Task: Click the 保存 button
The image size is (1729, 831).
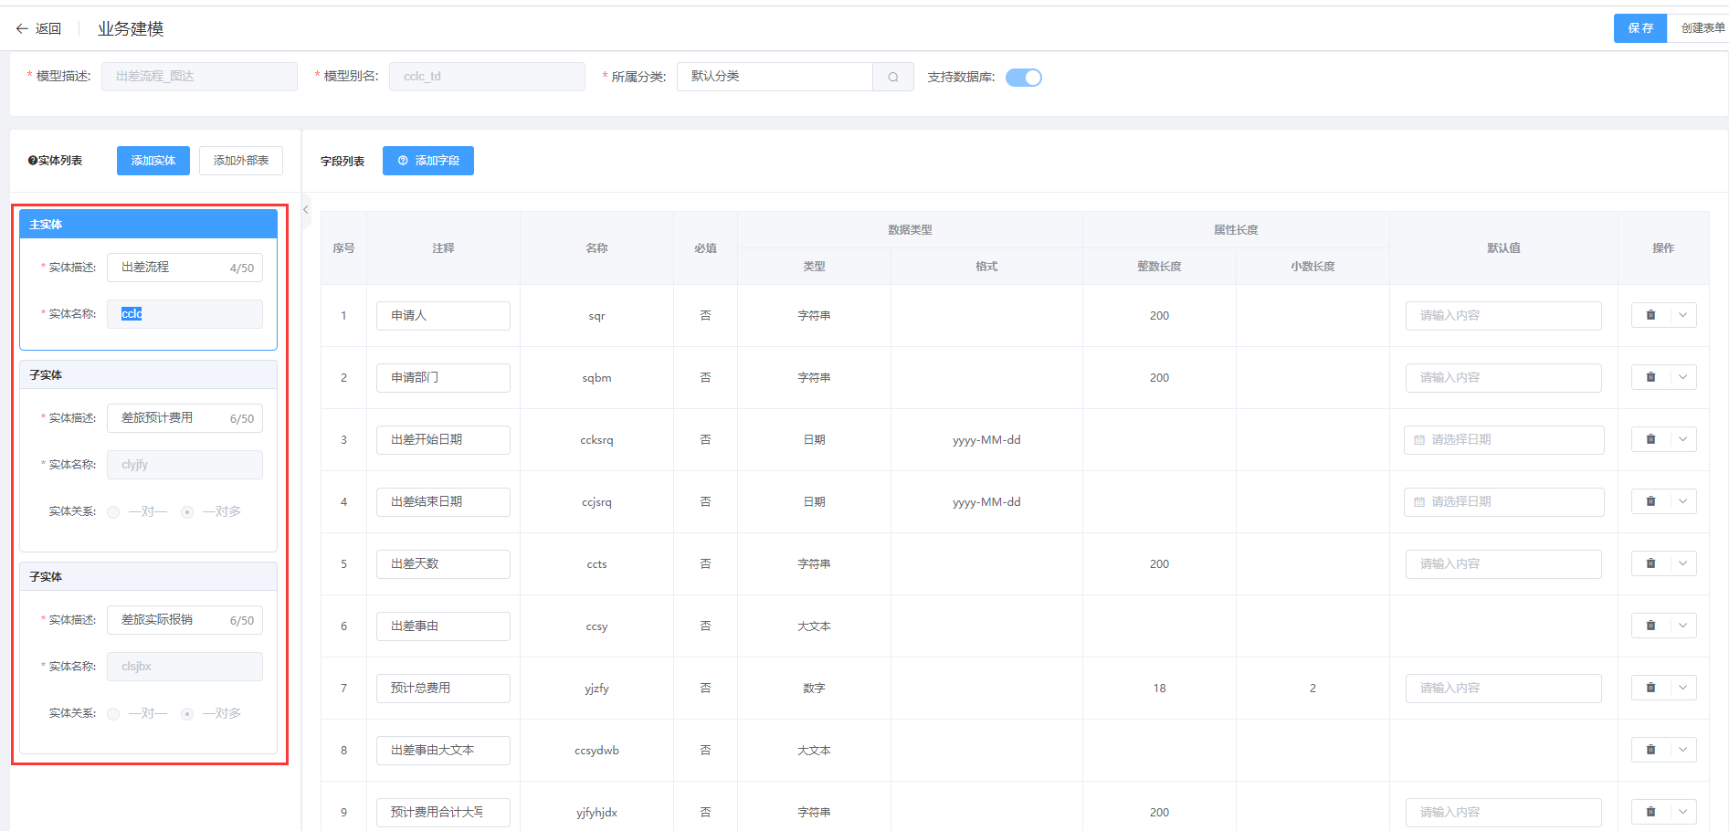Action: coord(1639,28)
